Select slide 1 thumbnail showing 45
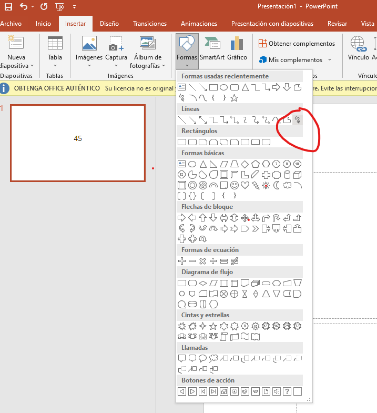The height and width of the screenshot is (413, 377). 78,143
